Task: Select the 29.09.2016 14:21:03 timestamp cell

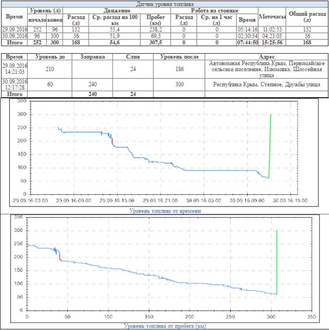Action: [x=14, y=69]
